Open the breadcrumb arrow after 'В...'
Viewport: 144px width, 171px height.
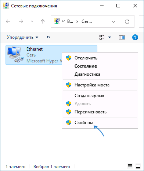pos(77,22)
